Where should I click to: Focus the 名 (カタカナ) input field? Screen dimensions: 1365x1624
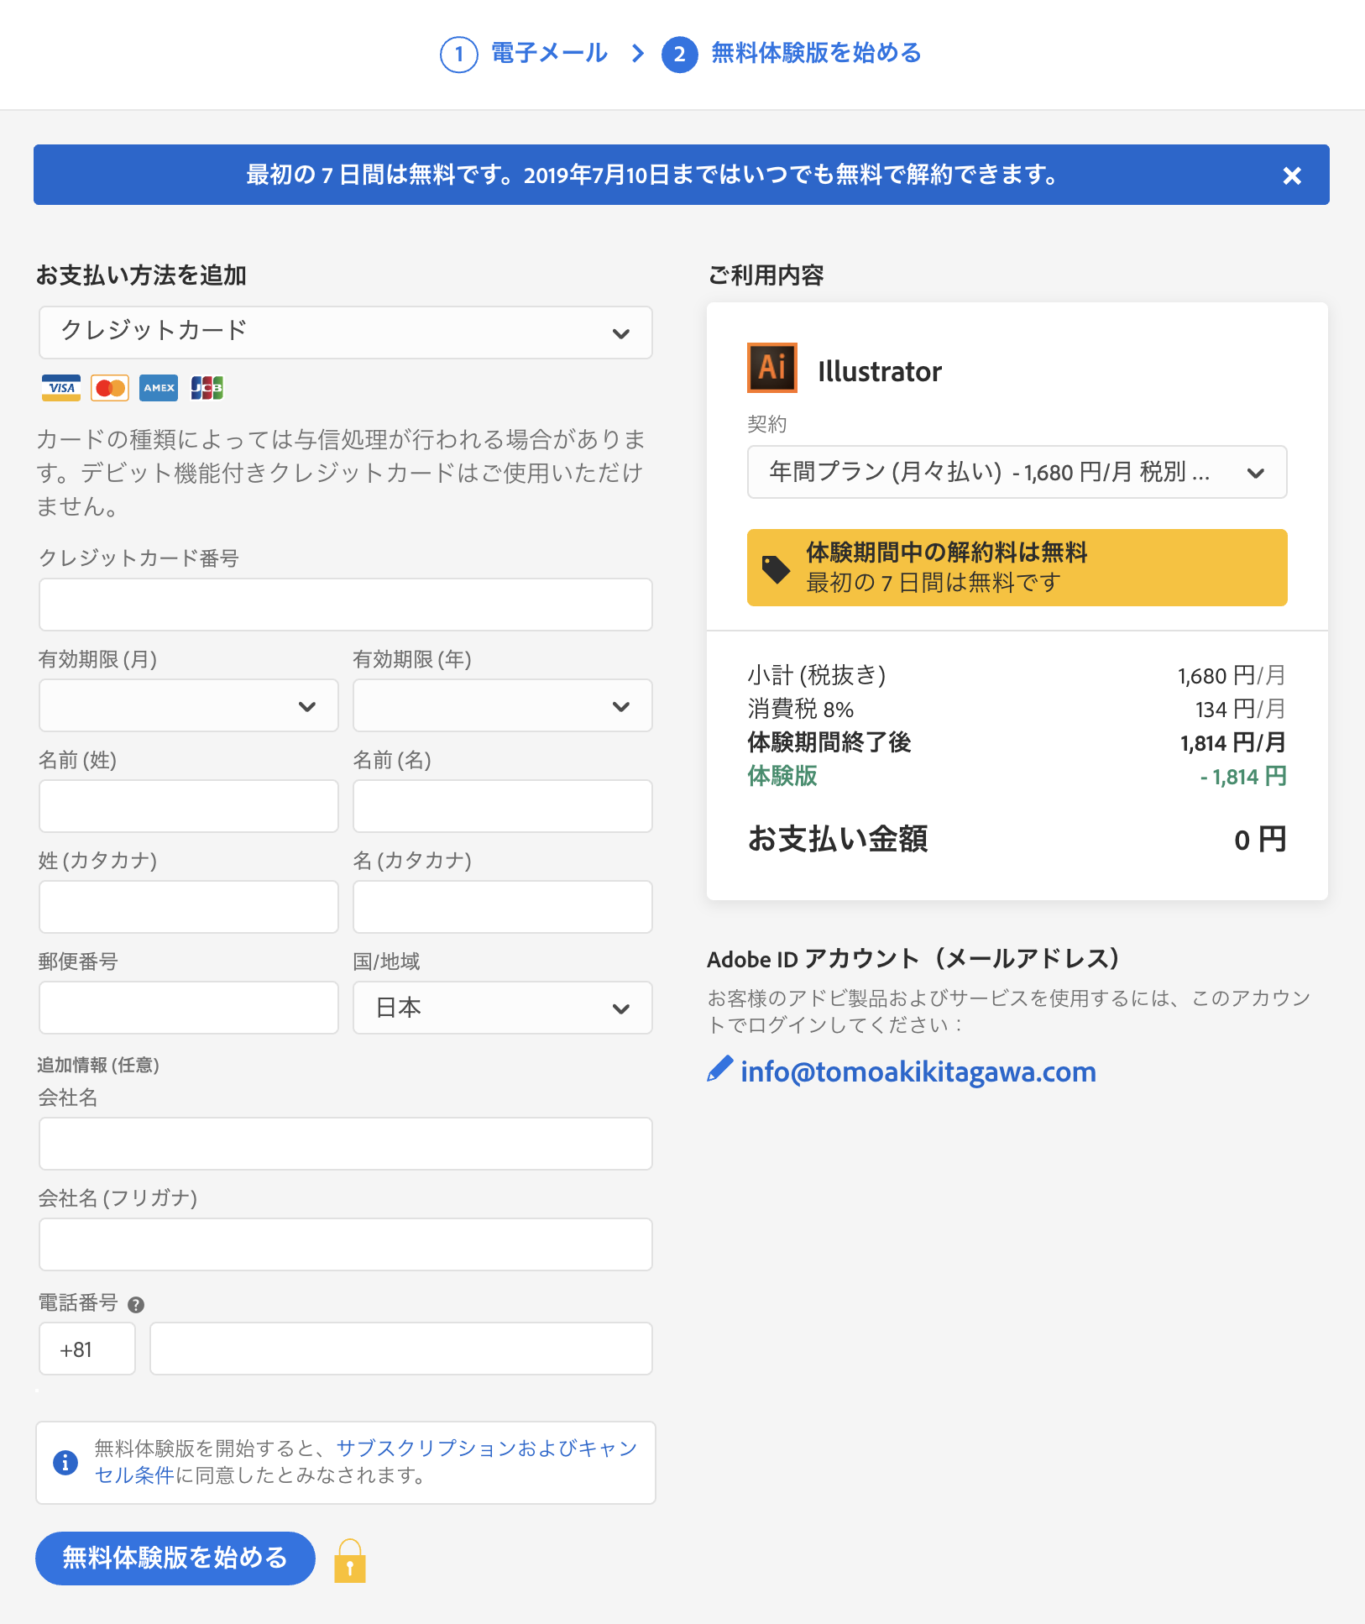coord(503,907)
